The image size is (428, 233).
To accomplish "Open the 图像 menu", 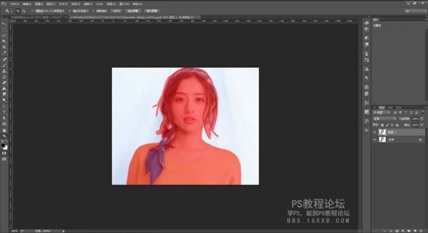I will click(x=39, y=4).
